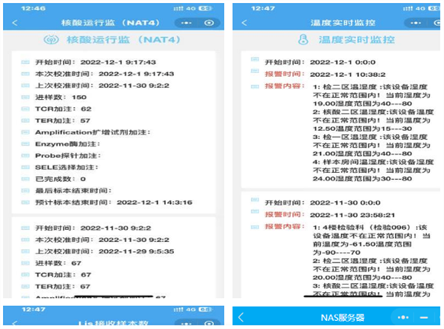444x329 pixels.
Task: Tap the signal icon beside 核酸运行监 heading
Action: pos(48,40)
